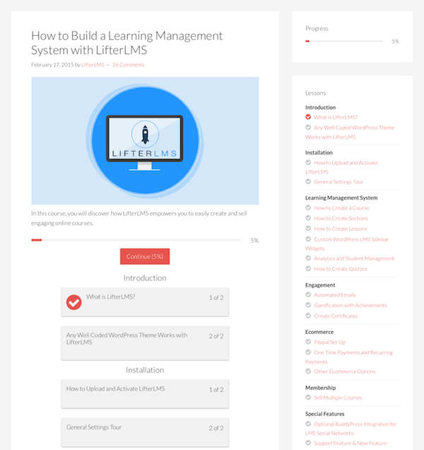This screenshot has height=450, width=424.
Task: Open the 26 Comments link
Action: 128,65
